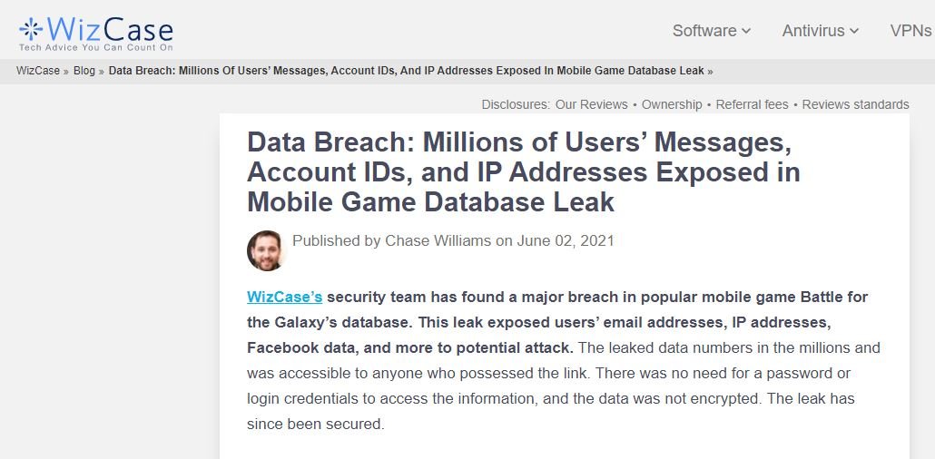Click the published by Chase Williams byline
Screen dimensions: 935x459
click(x=453, y=240)
